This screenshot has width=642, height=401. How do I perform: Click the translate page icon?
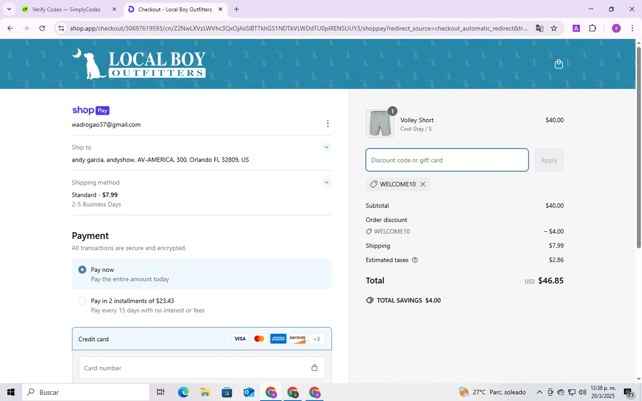[539, 28]
